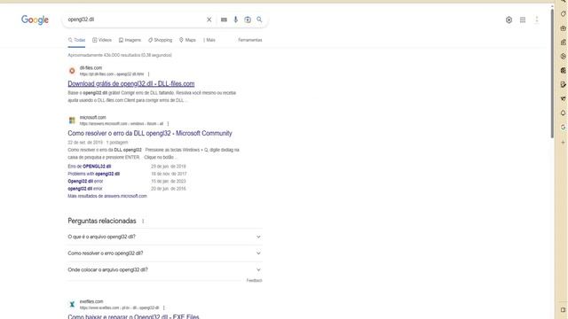Viewport: 568px width, 319px height.
Task: Open 'opengl32.dll error' 2016 sublink
Action: [85, 189]
